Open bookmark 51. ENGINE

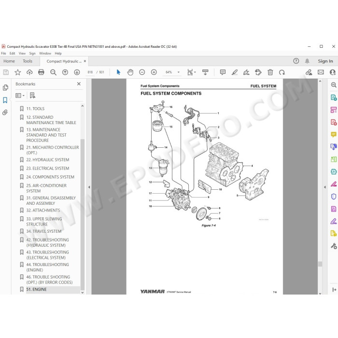[x=36, y=290]
